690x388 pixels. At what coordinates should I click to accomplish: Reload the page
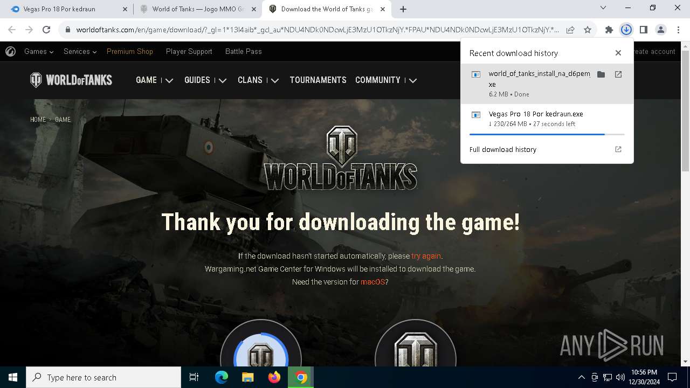(x=46, y=30)
